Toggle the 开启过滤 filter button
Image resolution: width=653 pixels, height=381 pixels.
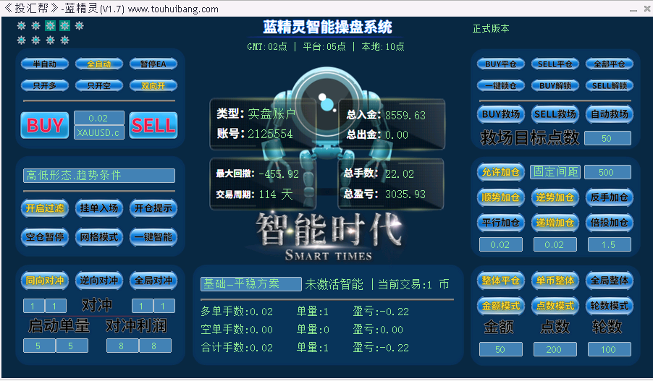coord(45,208)
